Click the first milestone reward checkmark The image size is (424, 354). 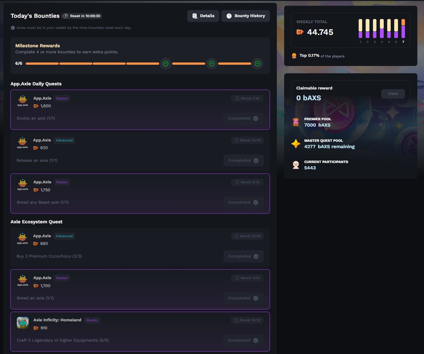click(x=166, y=63)
